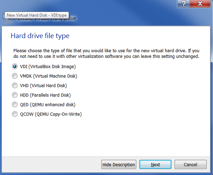The height and width of the screenshot is (175, 213).
Task: Click the 'Hard drive file type' heading
Action: pos(40,36)
